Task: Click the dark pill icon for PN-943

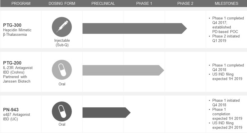Action: (62, 111)
